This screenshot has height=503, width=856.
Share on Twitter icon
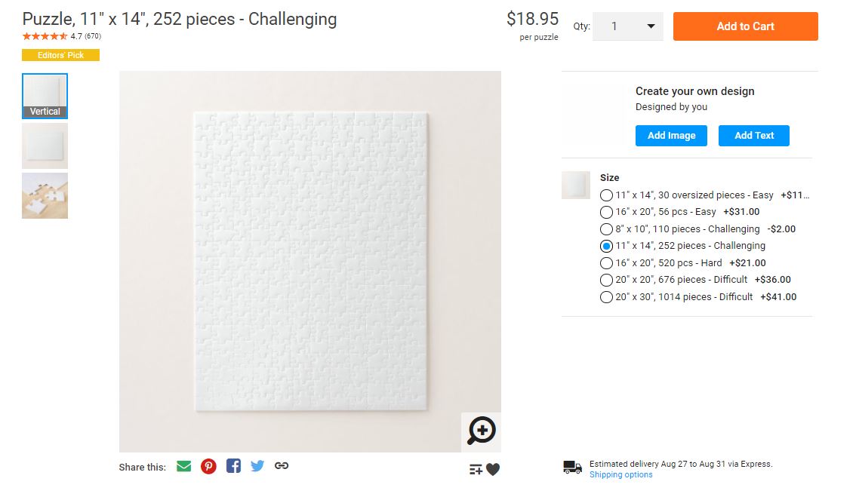[257, 466]
